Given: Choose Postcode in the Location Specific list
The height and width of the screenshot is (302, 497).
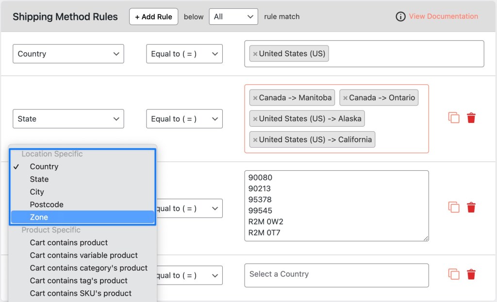Looking at the screenshot, I should coord(47,205).
